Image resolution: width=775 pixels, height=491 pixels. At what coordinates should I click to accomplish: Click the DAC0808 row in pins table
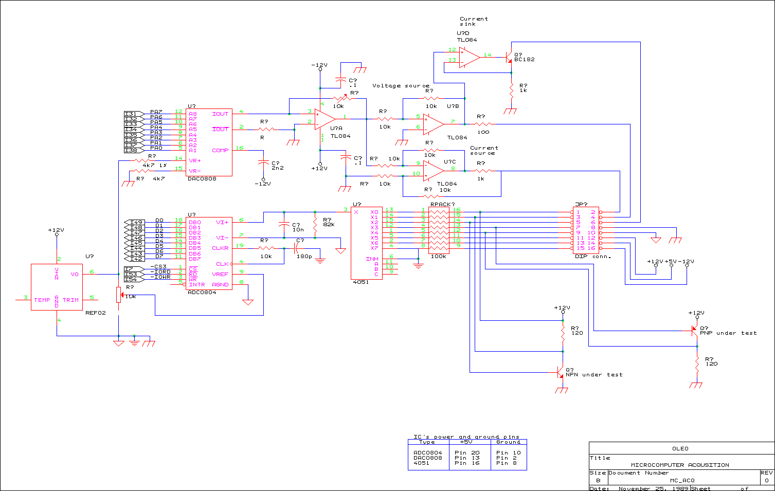467,458
